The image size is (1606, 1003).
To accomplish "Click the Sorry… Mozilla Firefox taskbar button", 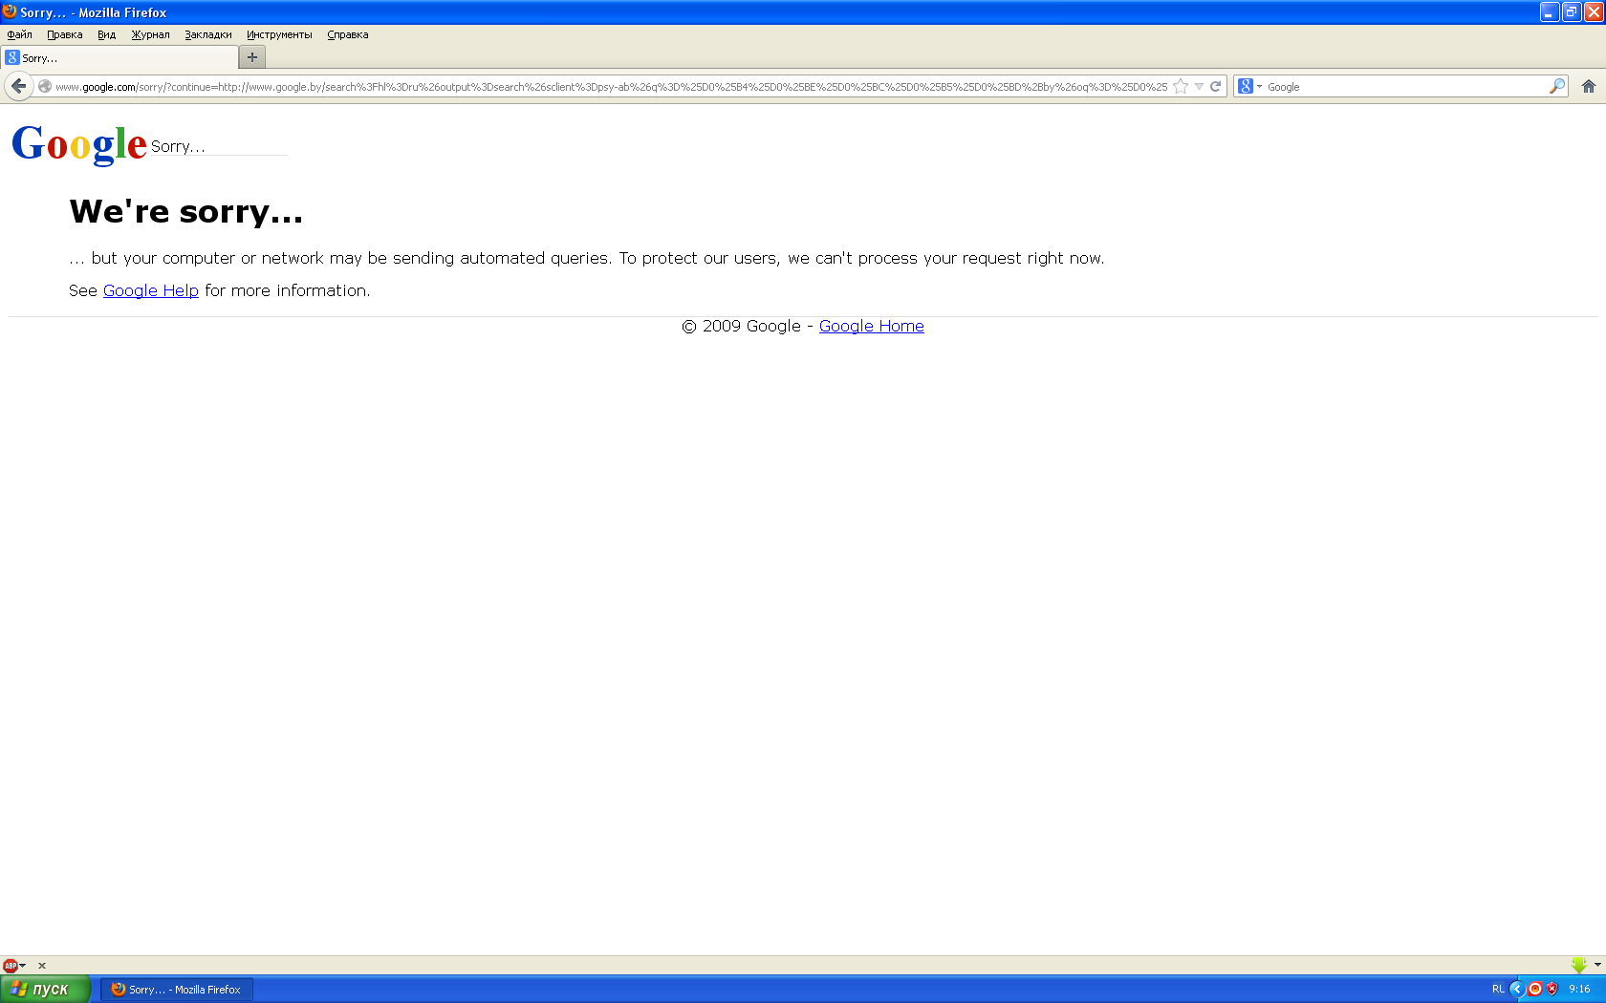I will click(177, 989).
